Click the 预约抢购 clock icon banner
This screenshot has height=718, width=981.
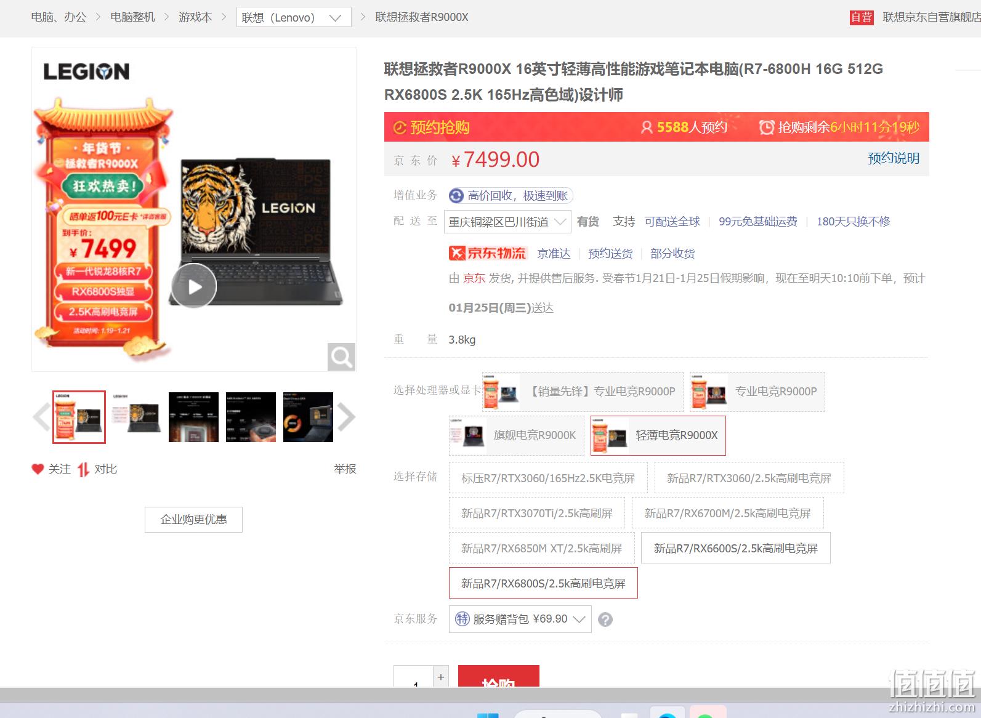pos(400,127)
